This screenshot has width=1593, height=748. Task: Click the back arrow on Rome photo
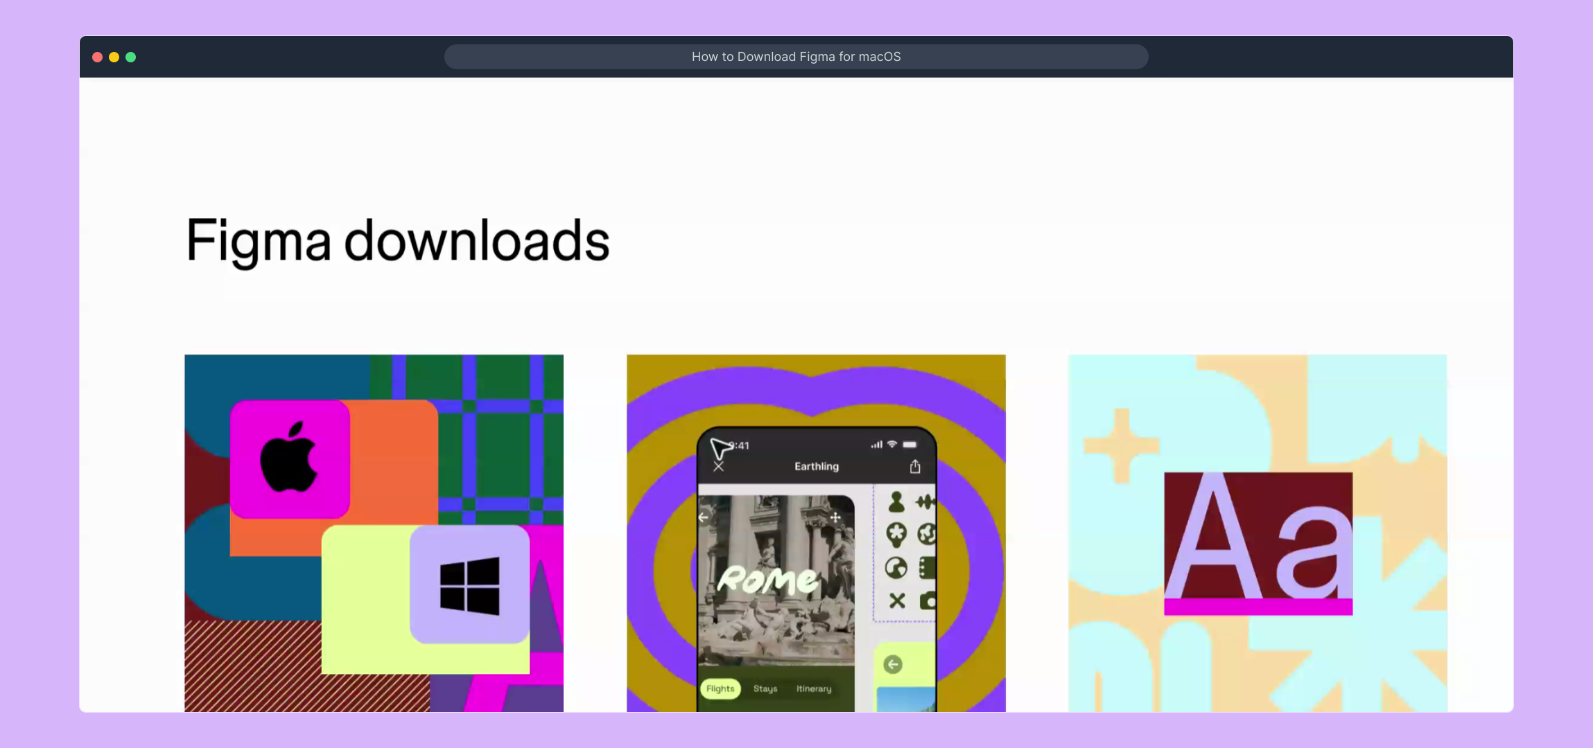(x=704, y=517)
